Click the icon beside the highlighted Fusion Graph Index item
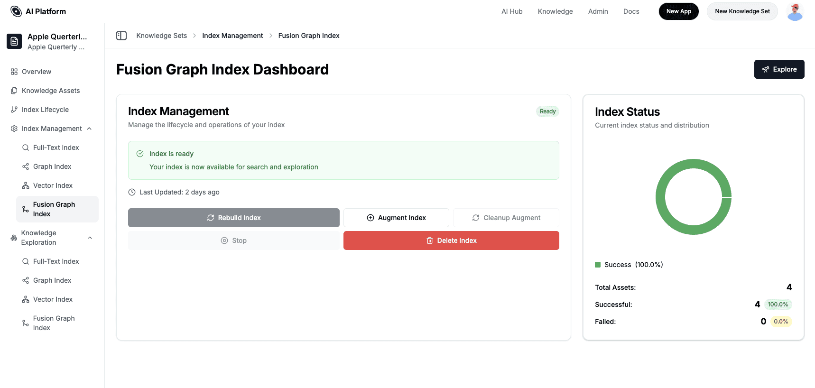Viewport: 815px width, 388px height. pos(26,209)
